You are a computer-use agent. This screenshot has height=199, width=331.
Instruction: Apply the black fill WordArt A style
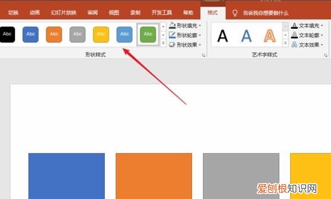[x=223, y=36]
